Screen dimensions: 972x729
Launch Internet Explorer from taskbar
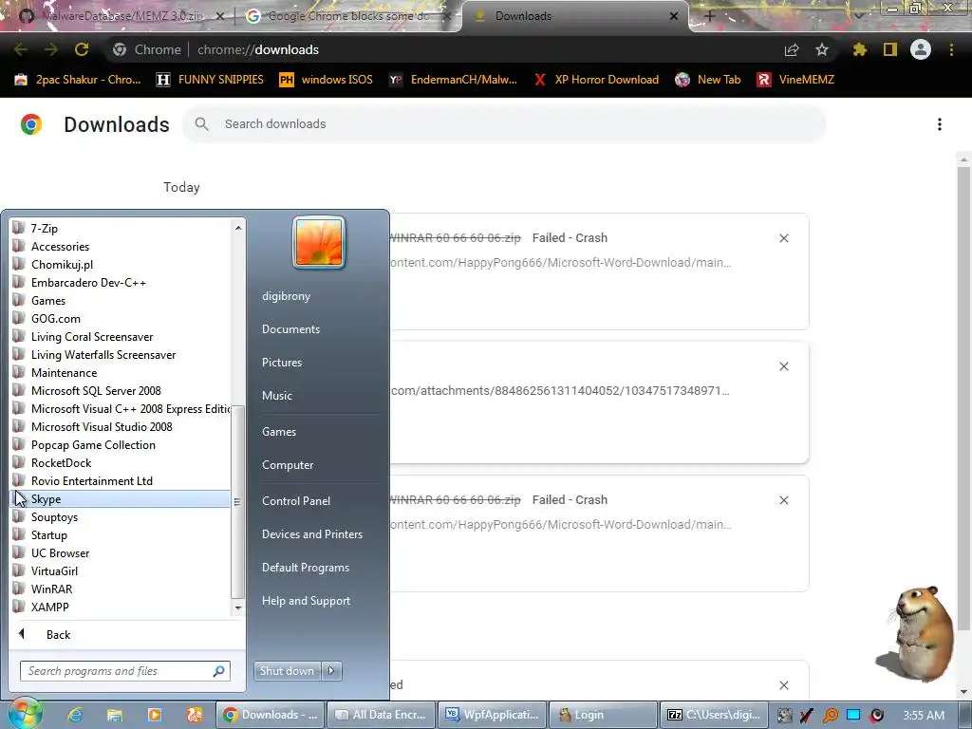[75, 715]
